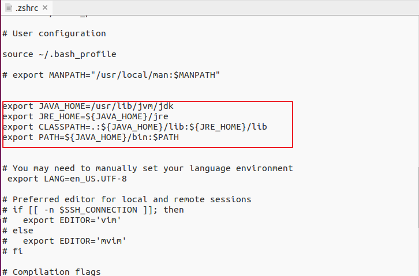
Task: Click the EDITOR='vim' line
Action: pyautogui.click(x=62, y=220)
